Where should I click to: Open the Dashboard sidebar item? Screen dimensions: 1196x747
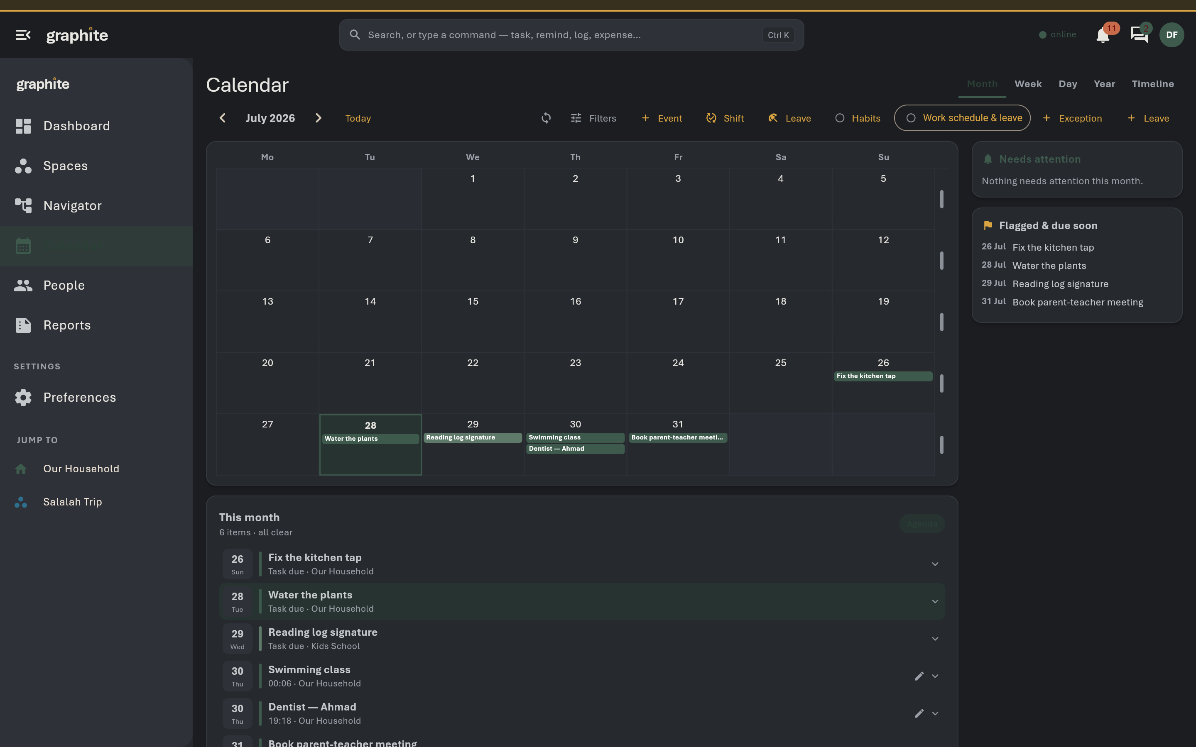[x=96, y=126]
